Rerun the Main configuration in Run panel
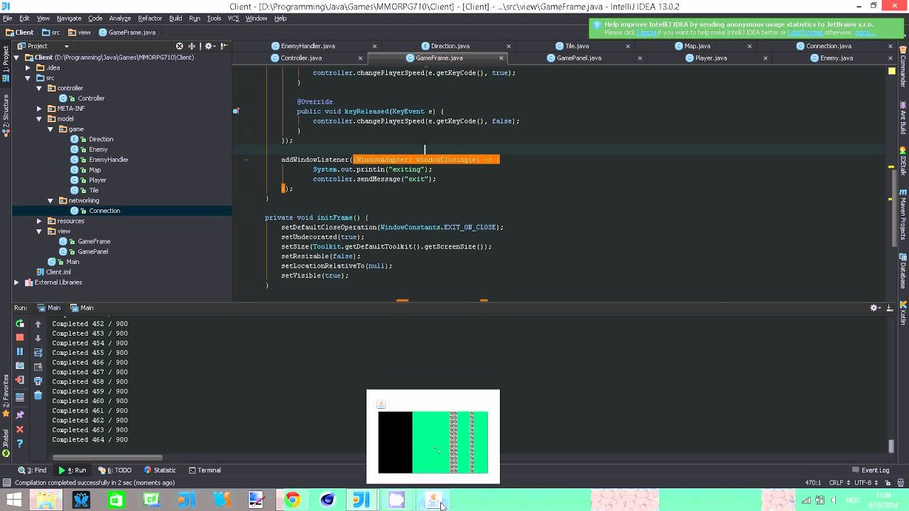Viewport: 909px width, 511px height. coord(20,324)
